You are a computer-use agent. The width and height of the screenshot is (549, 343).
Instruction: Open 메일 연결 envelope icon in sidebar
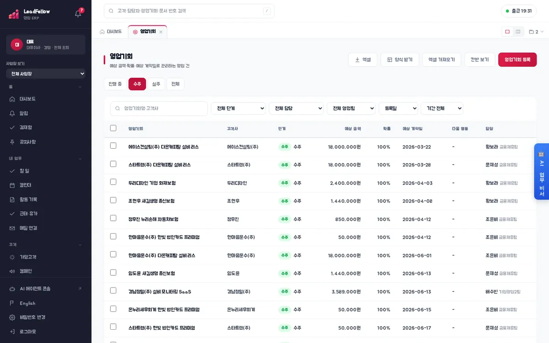click(x=12, y=228)
